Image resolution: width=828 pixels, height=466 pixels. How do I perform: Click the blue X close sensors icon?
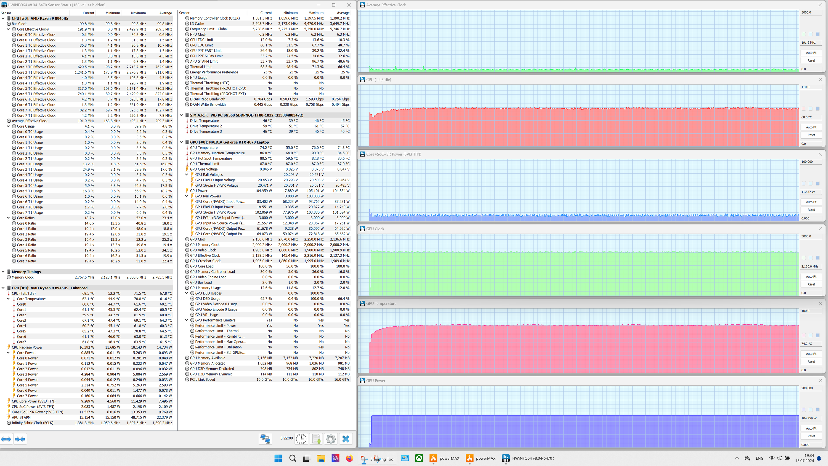(x=346, y=439)
